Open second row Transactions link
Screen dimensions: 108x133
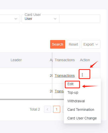[x=59, y=91]
